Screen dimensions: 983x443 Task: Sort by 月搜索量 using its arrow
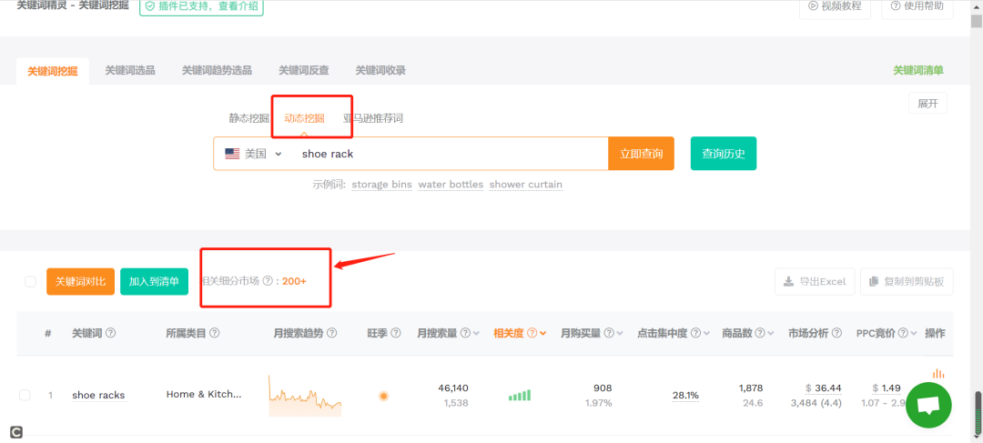476,333
